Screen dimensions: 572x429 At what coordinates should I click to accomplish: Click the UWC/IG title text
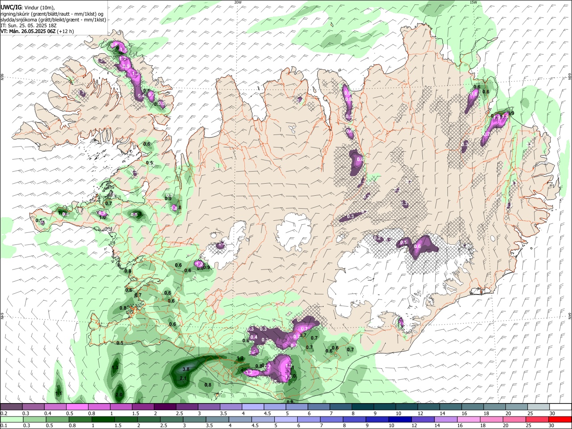[11, 7]
